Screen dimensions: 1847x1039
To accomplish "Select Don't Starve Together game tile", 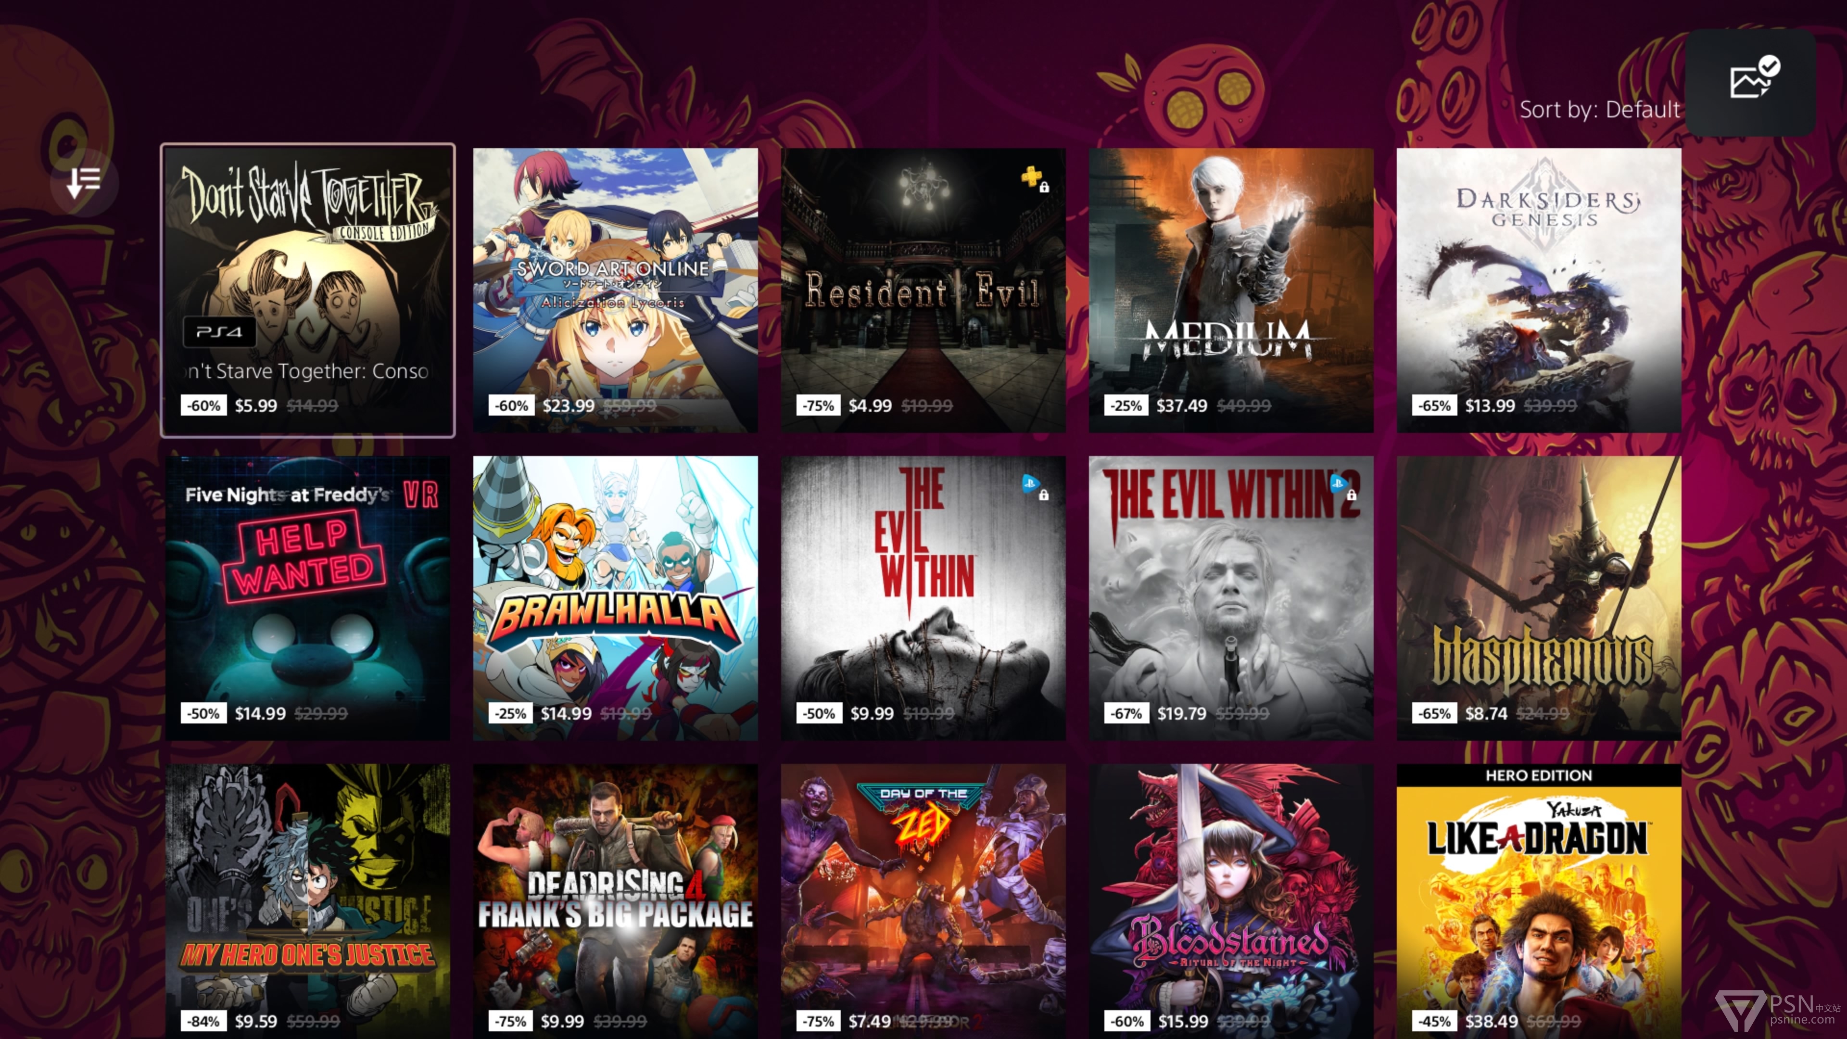I will point(308,290).
